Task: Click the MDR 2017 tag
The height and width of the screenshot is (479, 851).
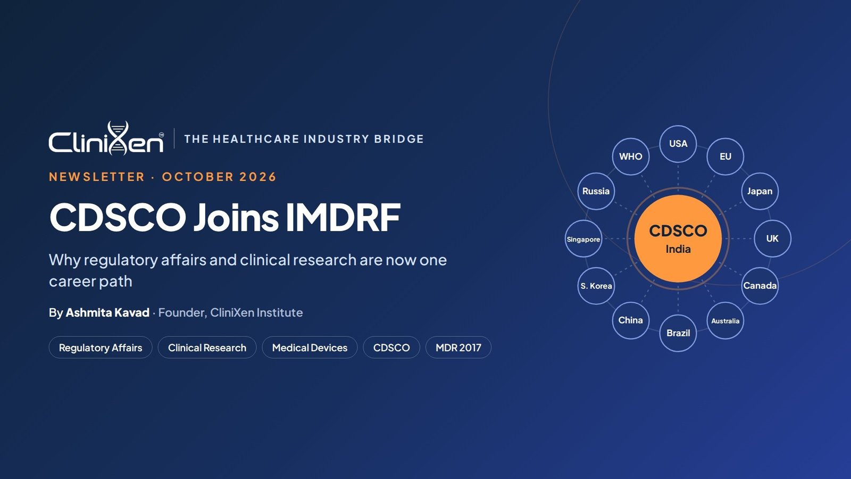Action: click(458, 348)
